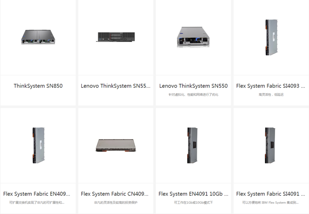Click the Flex System Fabric CN409... title

point(115,194)
